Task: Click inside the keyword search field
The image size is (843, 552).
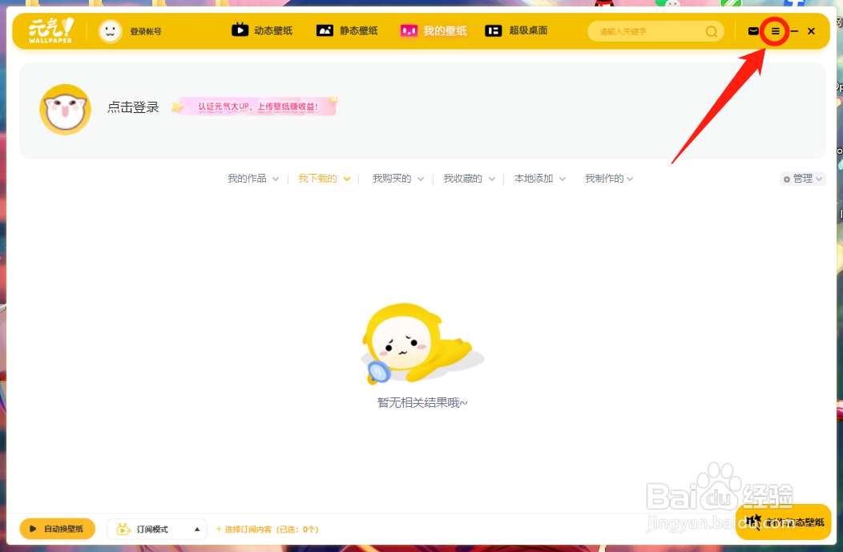Action: 649,30
